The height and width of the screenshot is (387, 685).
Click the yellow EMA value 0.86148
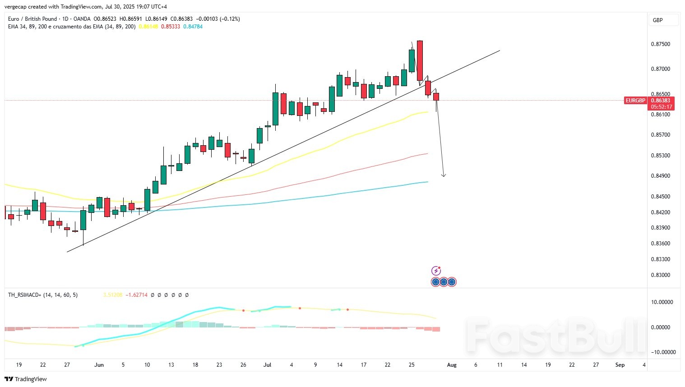(x=148, y=27)
